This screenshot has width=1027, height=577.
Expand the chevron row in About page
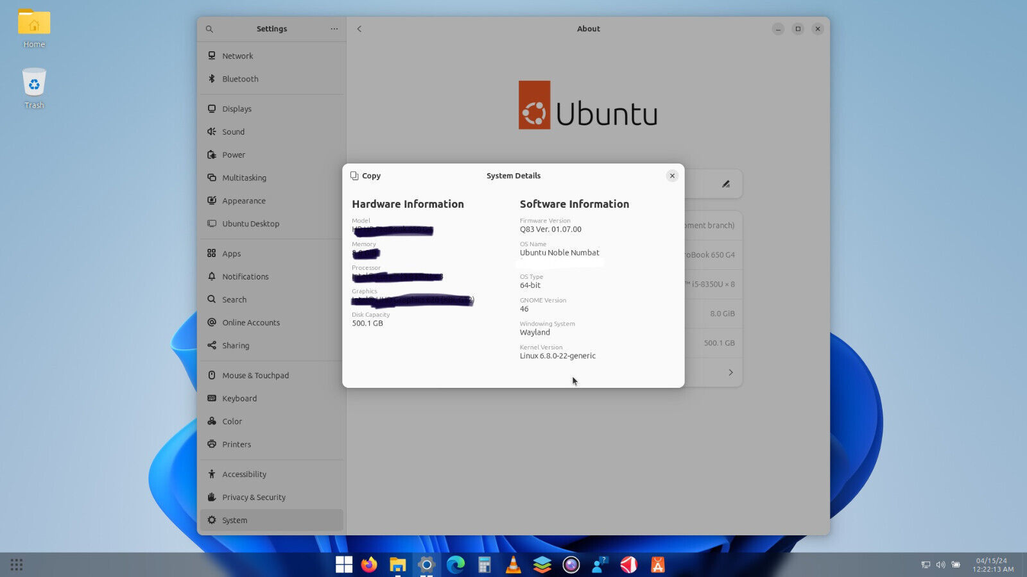click(730, 372)
